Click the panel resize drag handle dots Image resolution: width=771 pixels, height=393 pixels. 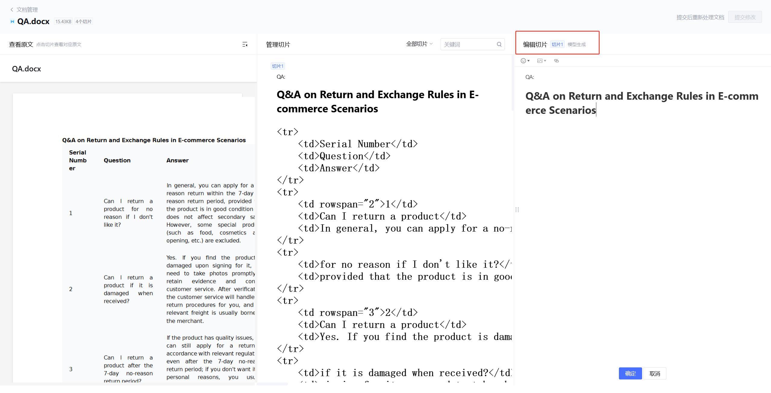(x=517, y=210)
